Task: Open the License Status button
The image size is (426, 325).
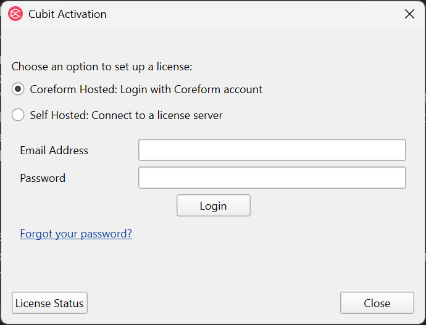Action: tap(49, 303)
